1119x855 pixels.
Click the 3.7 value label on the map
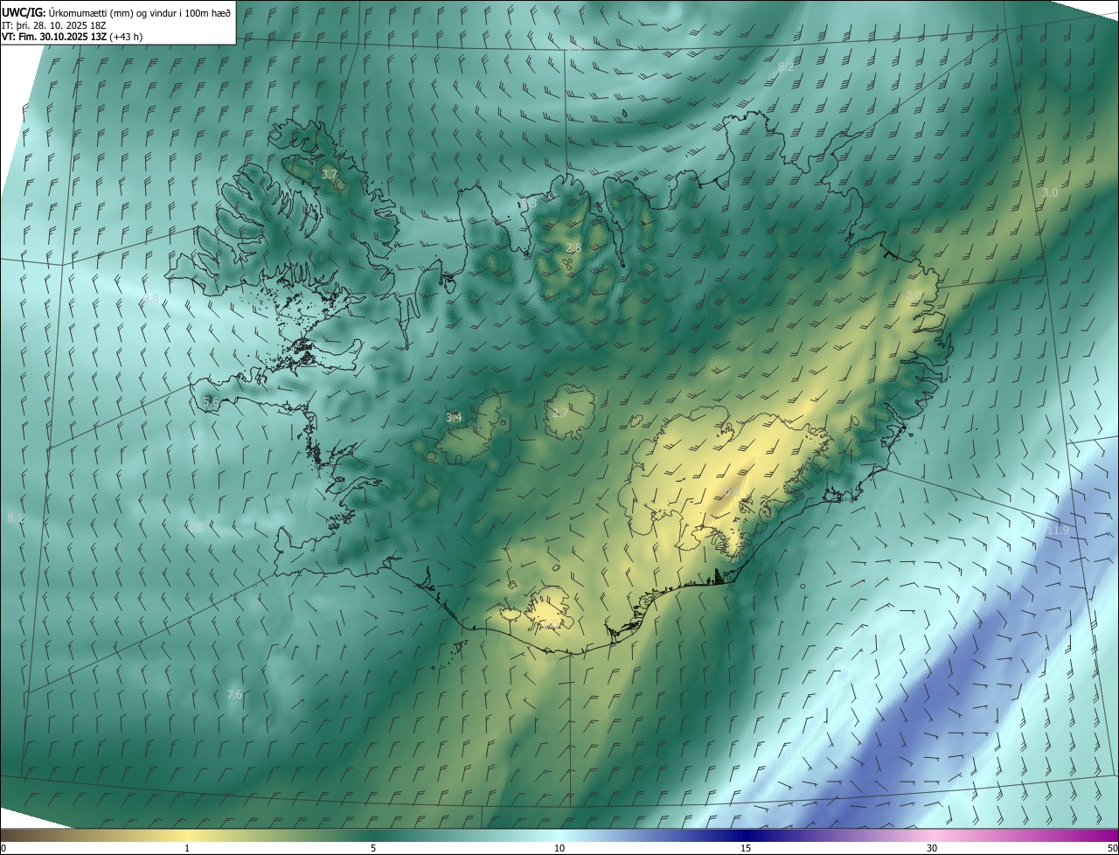click(330, 175)
